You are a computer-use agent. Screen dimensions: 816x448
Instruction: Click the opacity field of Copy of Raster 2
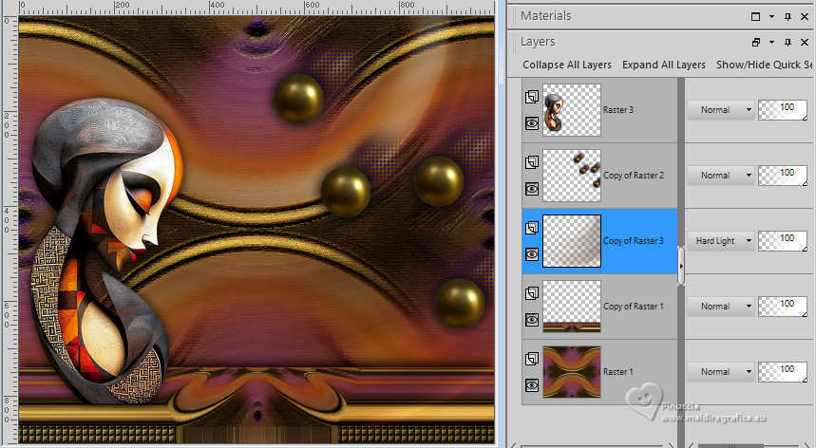click(x=783, y=176)
